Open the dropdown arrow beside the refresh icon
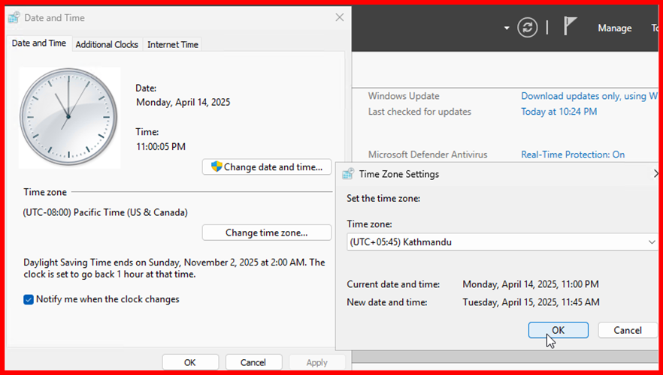 507,28
